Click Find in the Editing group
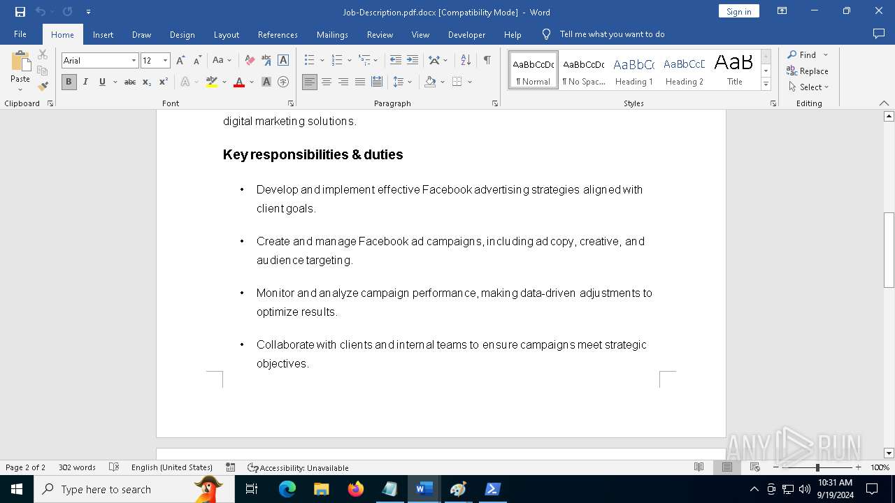Screen dimensions: 895x503 802,54
